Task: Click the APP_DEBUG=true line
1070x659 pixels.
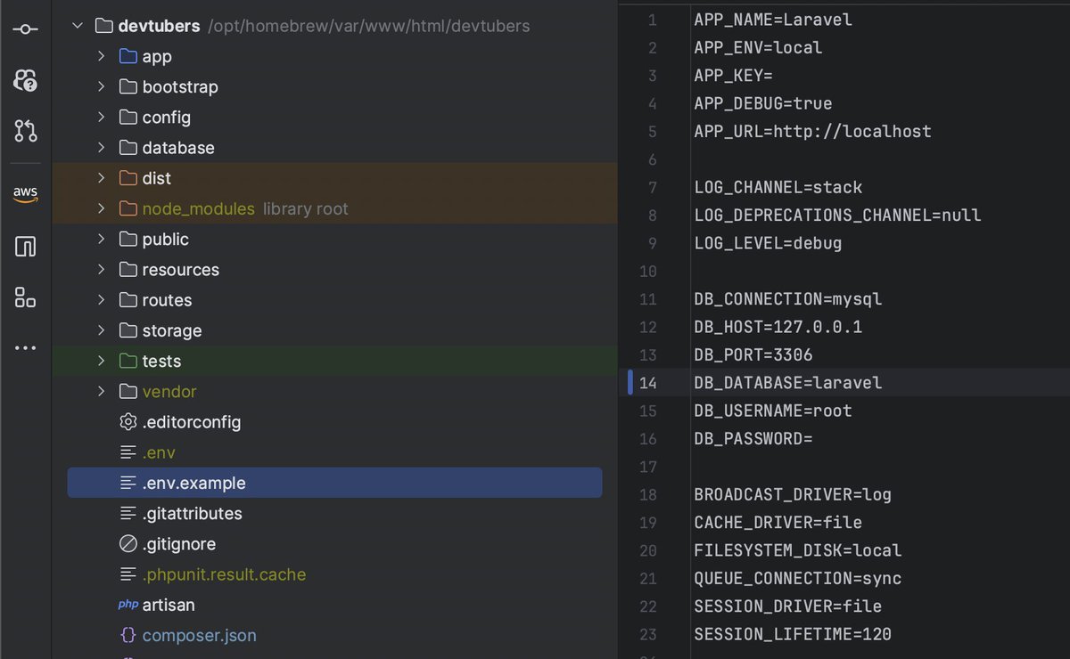Action: click(x=763, y=103)
